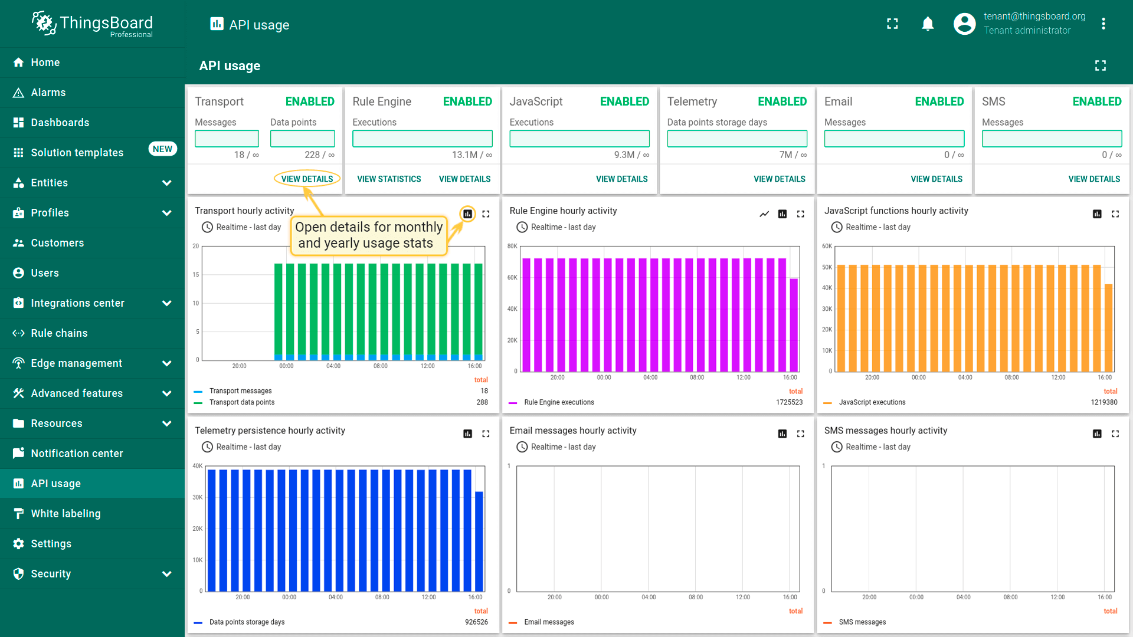The width and height of the screenshot is (1133, 637).
Task: Click Rule Engine VIEW STATISTICS button
Action: [389, 179]
